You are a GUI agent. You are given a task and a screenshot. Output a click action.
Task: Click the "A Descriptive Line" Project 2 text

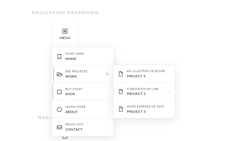[143, 89]
